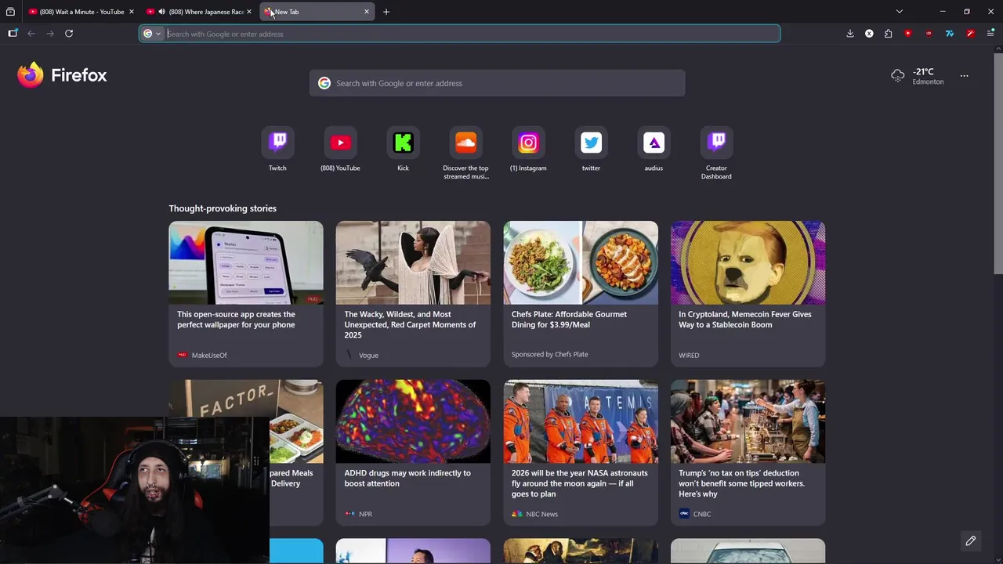Go forward to next page

coord(50,34)
